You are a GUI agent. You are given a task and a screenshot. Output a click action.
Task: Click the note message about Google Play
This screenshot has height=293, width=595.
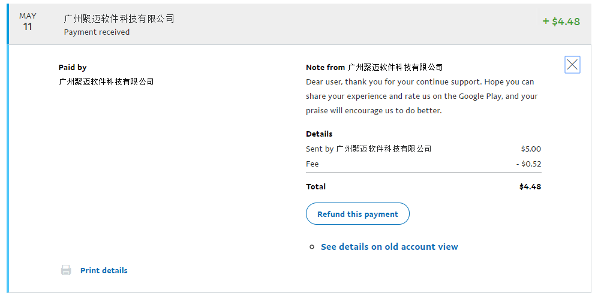click(422, 96)
